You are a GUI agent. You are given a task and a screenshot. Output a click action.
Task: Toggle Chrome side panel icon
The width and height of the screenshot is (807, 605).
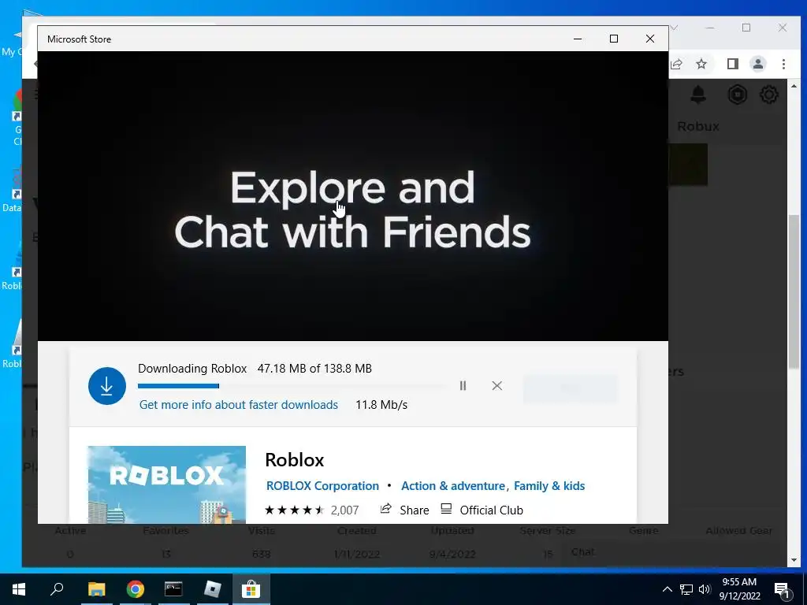tap(732, 64)
